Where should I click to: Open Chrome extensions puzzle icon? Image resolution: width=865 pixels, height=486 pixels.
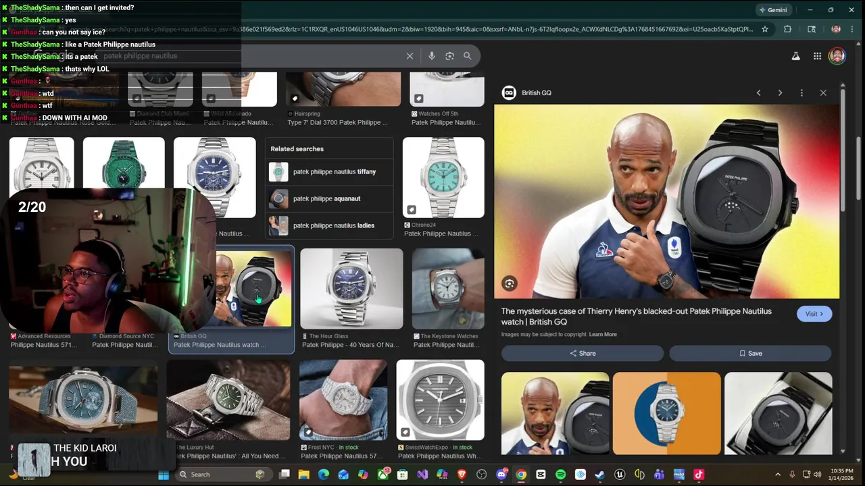tap(787, 29)
